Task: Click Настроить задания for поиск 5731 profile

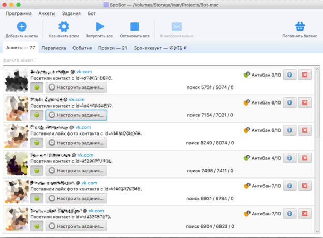Action: (x=76, y=87)
